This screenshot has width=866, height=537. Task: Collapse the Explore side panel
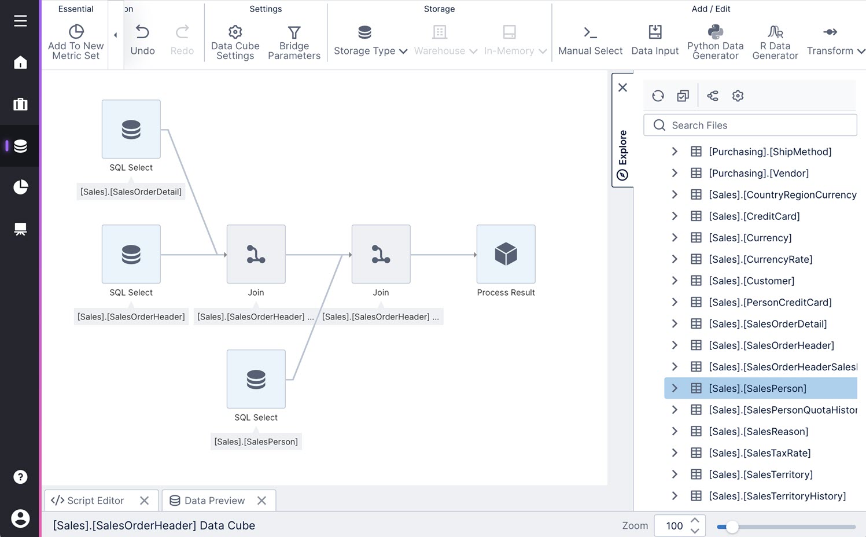point(622,88)
